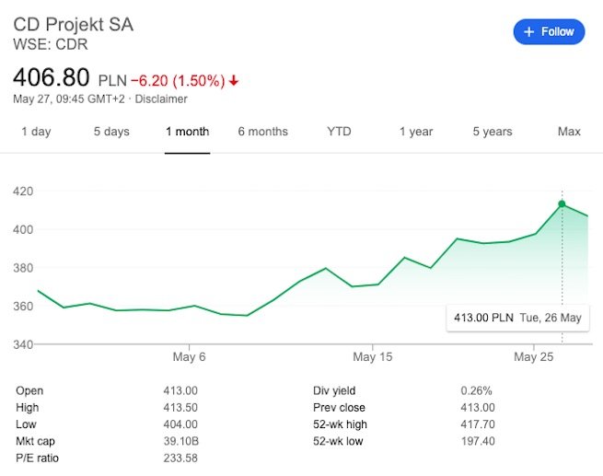Click the plus icon in Follow button
603x476 pixels.
(528, 32)
